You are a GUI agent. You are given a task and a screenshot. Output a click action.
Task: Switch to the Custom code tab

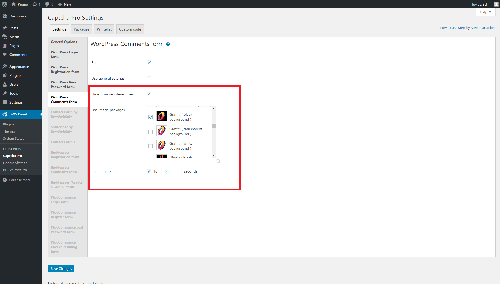pyautogui.click(x=130, y=29)
